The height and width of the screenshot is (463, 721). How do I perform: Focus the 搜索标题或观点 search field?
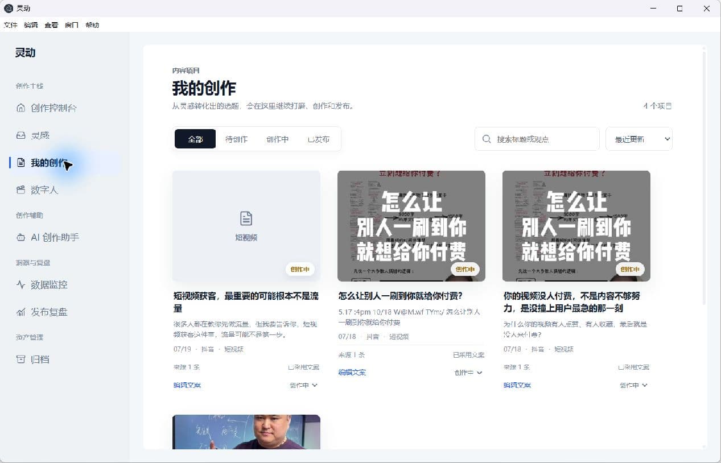(537, 139)
